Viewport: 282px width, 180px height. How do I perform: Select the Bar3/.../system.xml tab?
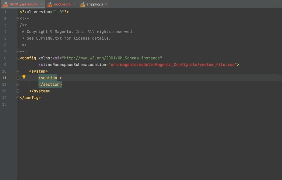[x=24, y=4]
